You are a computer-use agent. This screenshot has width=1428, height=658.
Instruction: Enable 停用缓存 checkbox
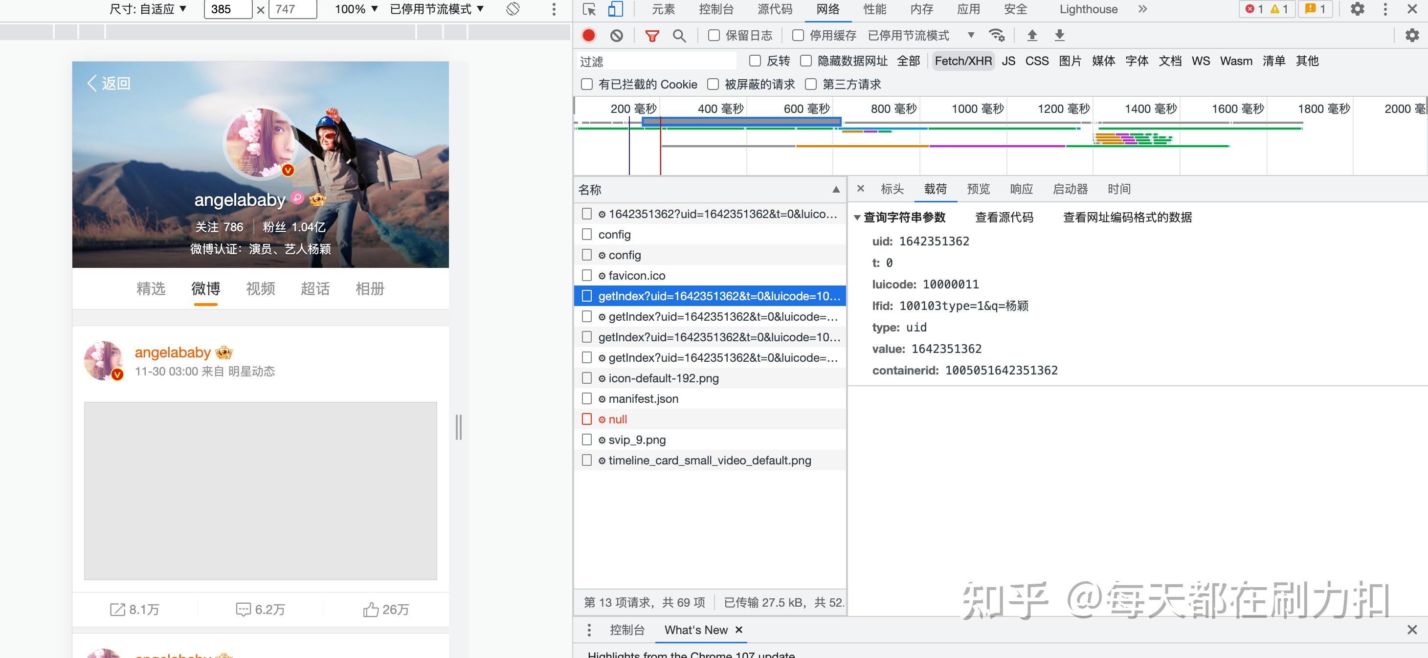(x=798, y=36)
